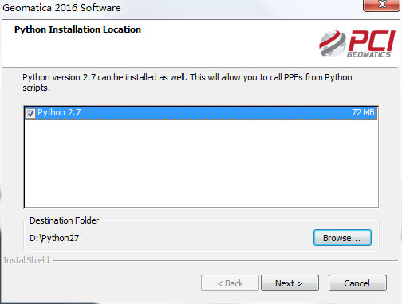
Task: Proceed with the Next button
Action: [x=290, y=283]
